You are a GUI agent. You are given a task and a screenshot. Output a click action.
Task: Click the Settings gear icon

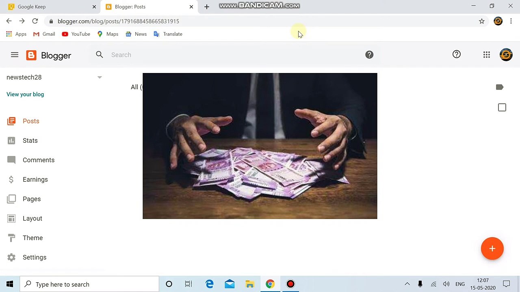point(11,257)
